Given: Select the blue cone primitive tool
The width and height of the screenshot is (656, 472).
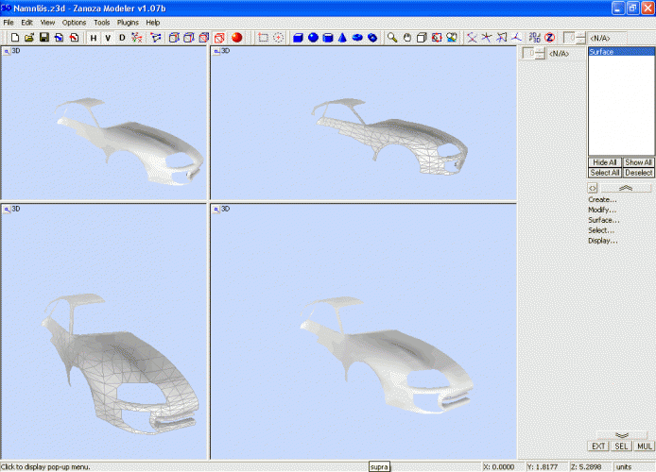Looking at the screenshot, I should pos(342,38).
